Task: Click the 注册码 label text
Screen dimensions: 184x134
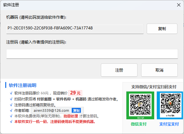Action: point(36,42)
